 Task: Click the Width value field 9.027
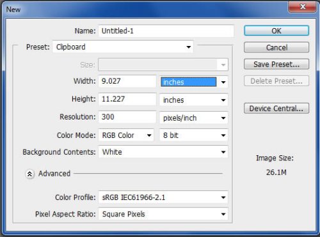(x=127, y=81)
